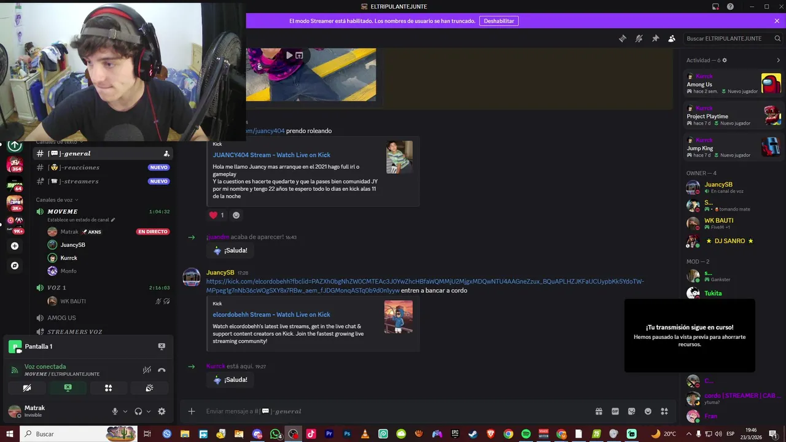Play the video thumbnail at top
786x442 pixels.
click(x=289, y=55)
